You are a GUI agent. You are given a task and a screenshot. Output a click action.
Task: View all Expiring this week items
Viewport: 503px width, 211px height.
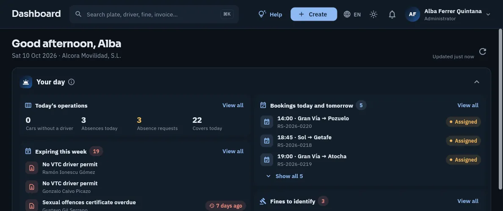[x=233, y=151]
